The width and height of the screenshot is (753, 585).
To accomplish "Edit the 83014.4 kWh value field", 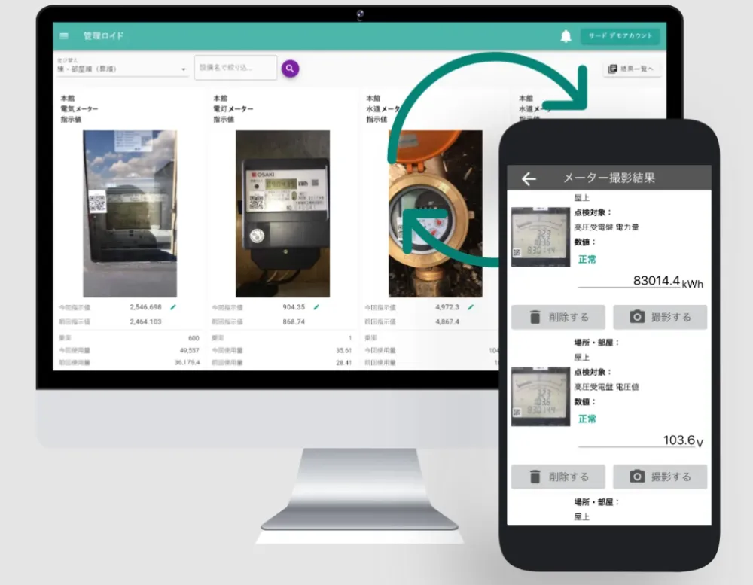I will click(x=629, y=281).
